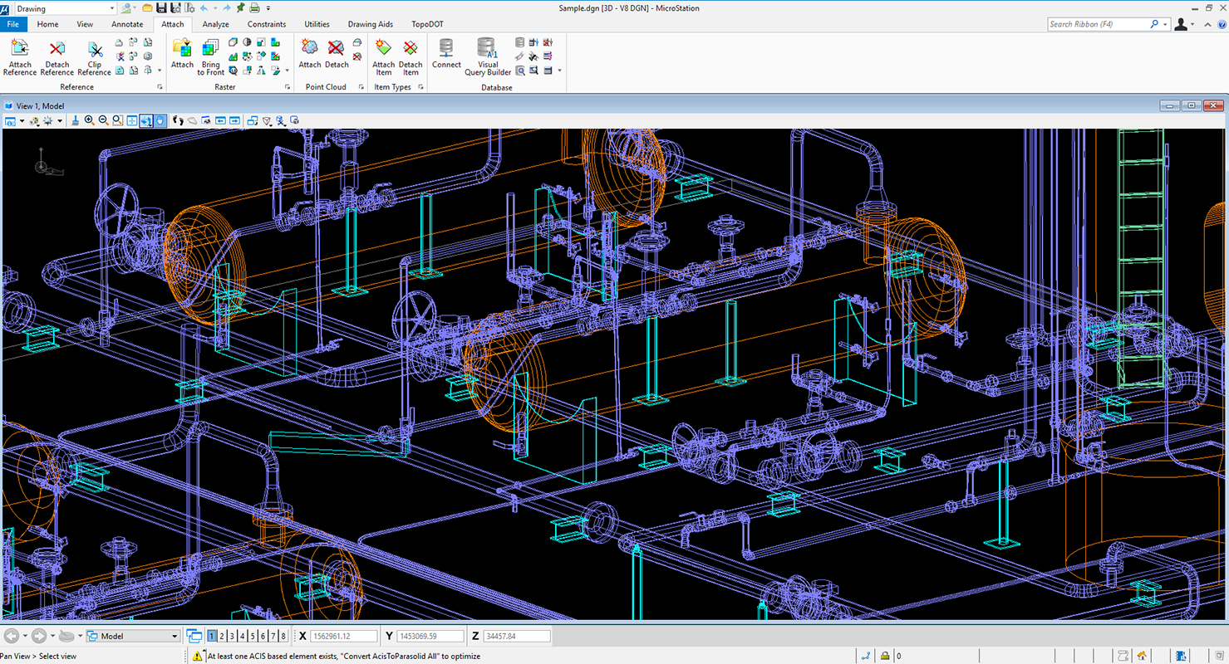Click Zoom In in the view toolbar
Viewport: 1229px width, 664px height.
[89, 120]
